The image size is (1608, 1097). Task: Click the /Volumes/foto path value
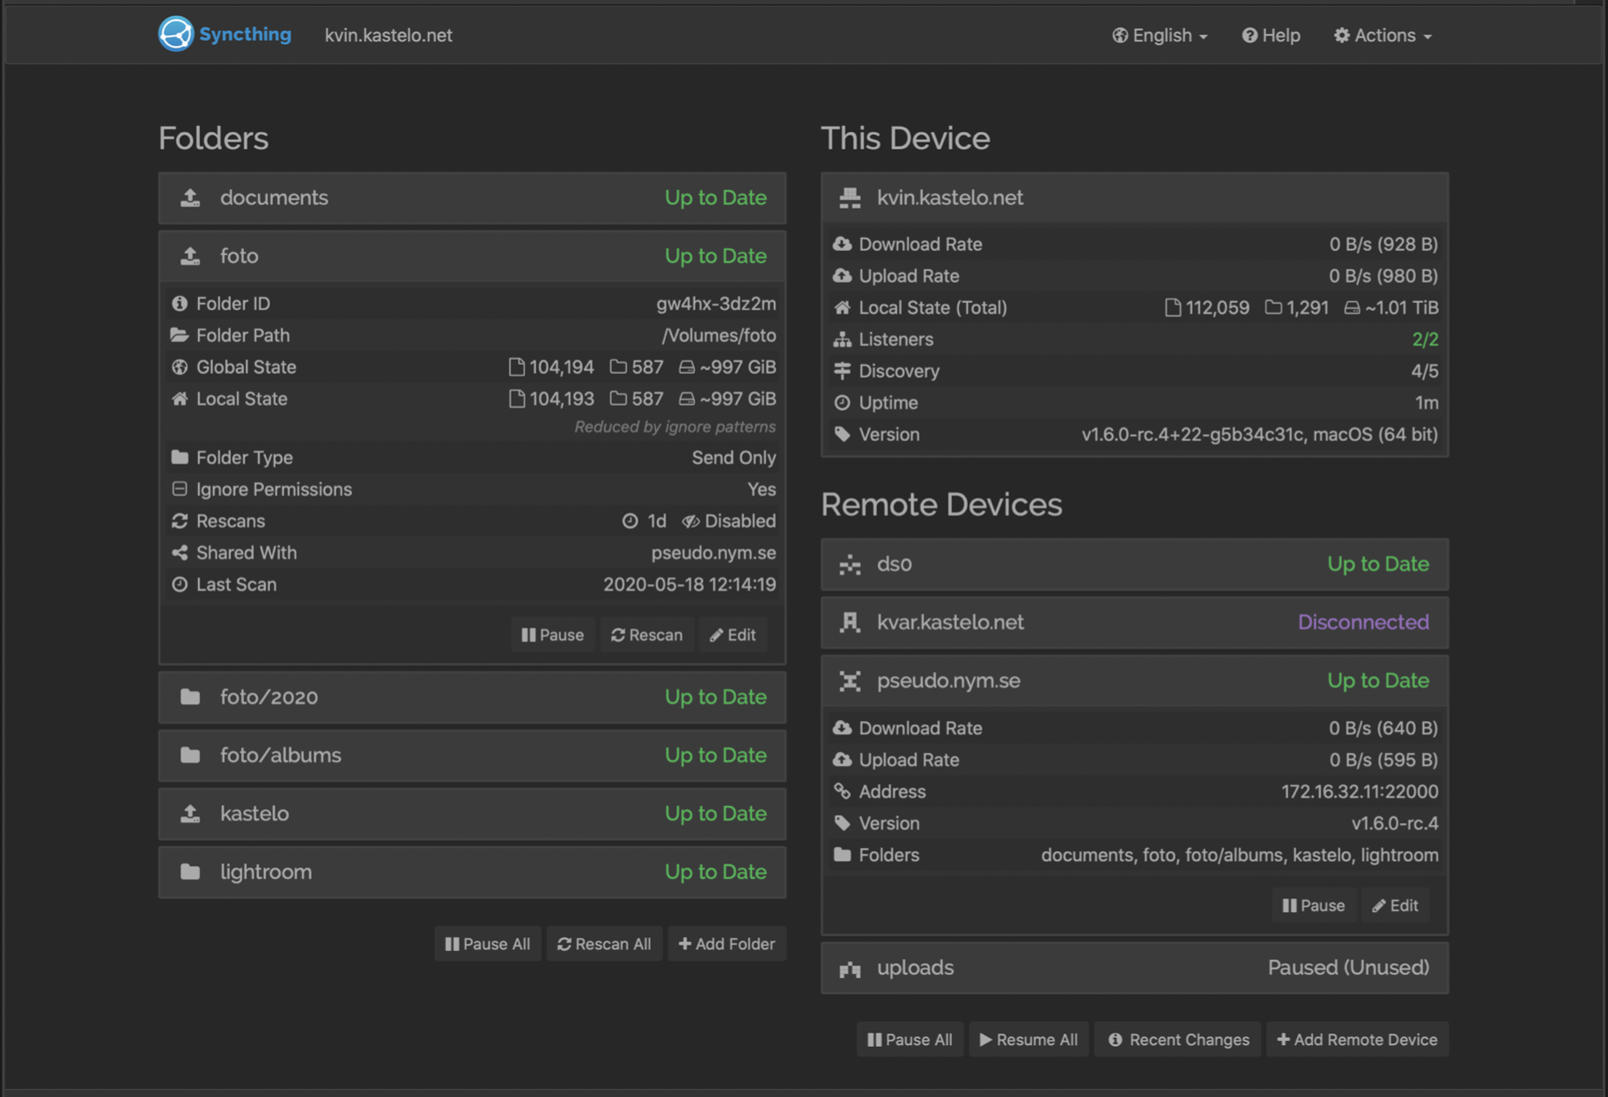click(719, 335)
